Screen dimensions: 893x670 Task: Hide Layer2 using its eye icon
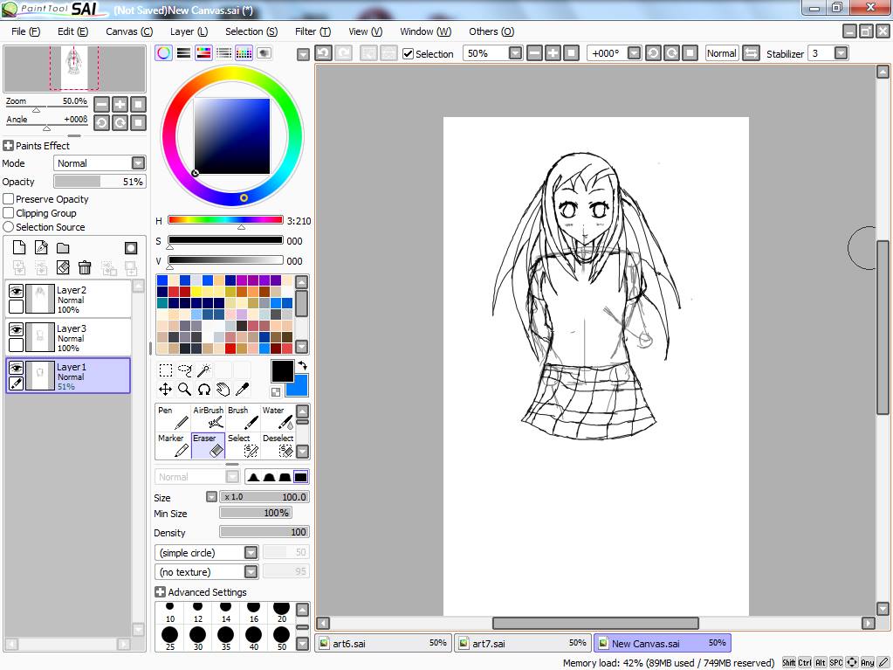[x=16, y=292]
